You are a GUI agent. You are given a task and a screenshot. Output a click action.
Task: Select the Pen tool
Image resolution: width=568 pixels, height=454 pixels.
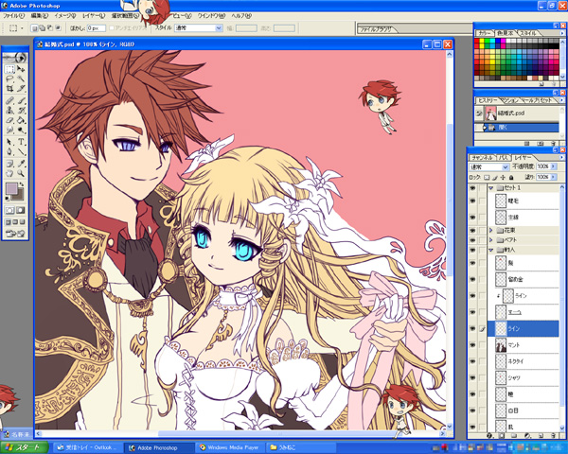click(x=9, y=151)
